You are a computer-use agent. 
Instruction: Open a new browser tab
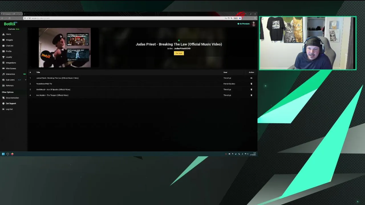(x=25, y=14)
